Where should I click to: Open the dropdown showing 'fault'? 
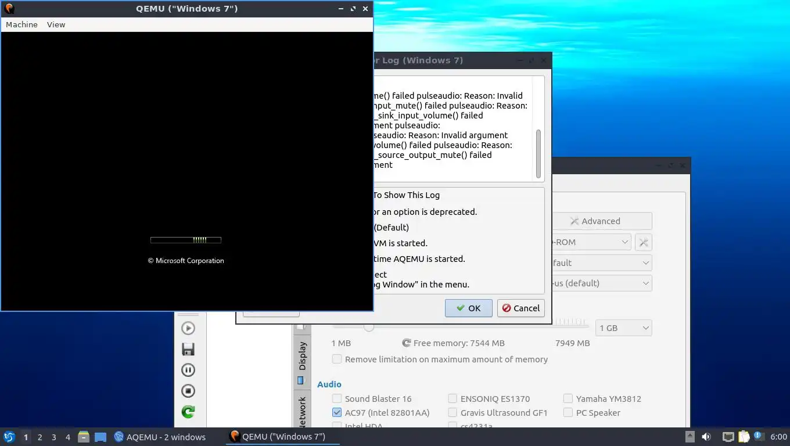602,262
